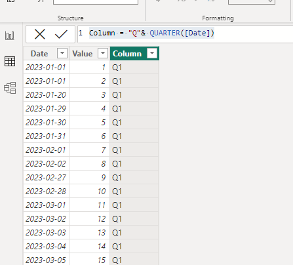The height and width of the screenshot is (265, 293).
Task: Select the Column header name
Action: pos(127,54)
